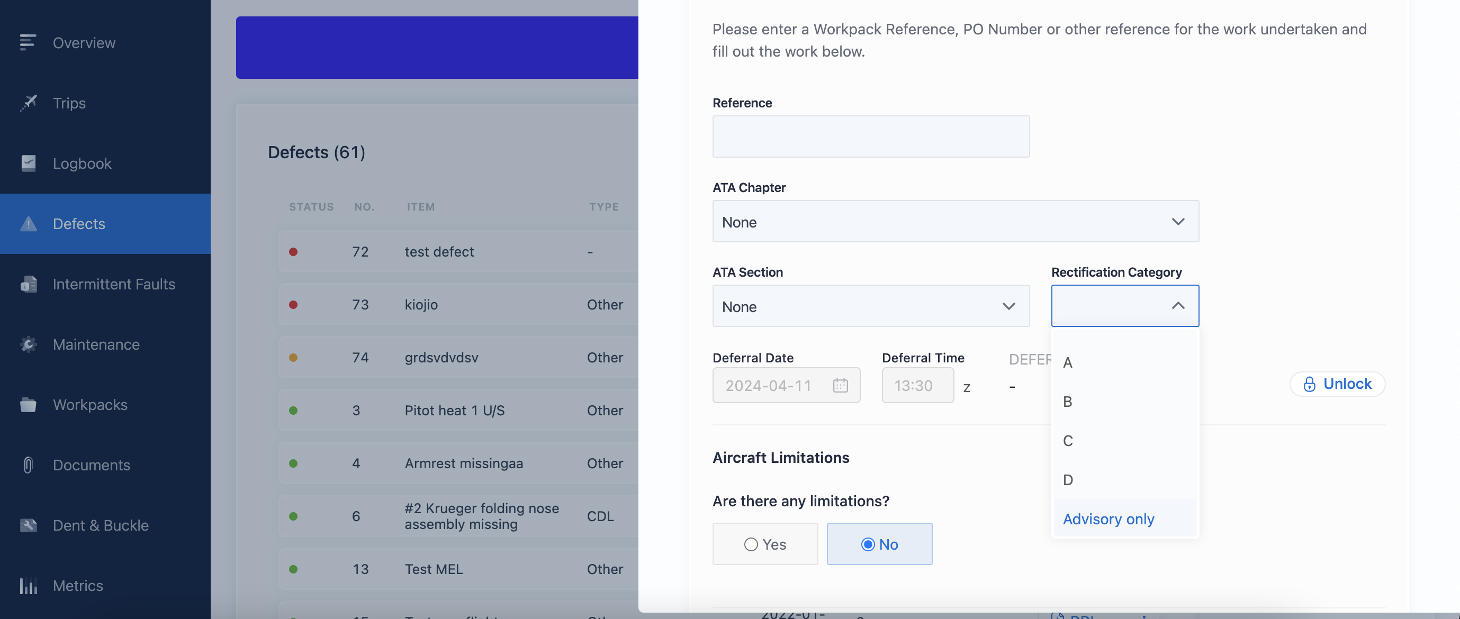The height and width of the screenshot is (619, 1460).
Task: Click the padlock icon on Unlock button
Action: [x=1309, y=384]
